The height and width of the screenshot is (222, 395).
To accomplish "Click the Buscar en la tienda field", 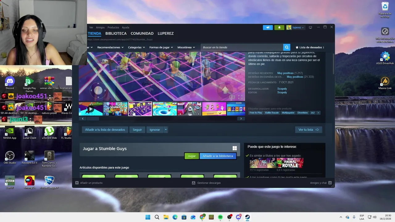I will coord(242,47).
